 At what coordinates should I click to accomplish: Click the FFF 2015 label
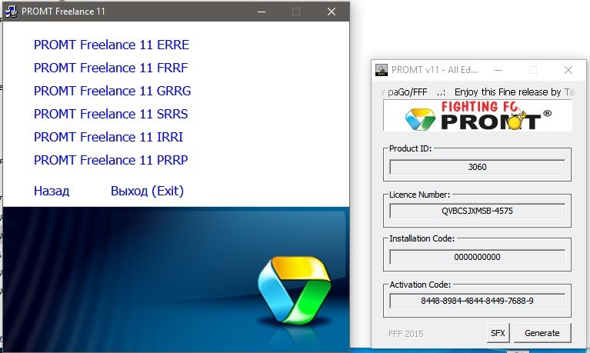(405, 334)
